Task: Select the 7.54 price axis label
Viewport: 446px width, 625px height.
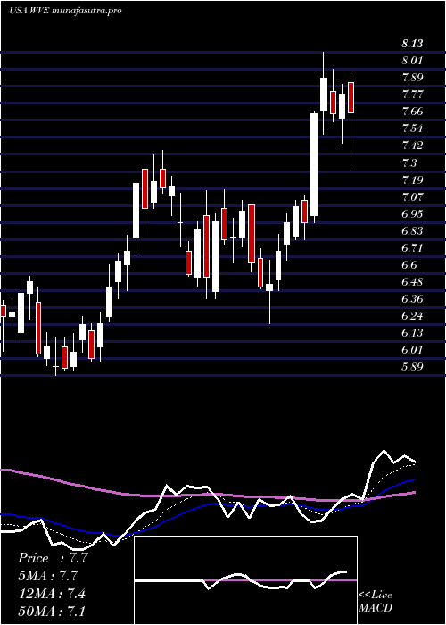Action: (412, 129)
